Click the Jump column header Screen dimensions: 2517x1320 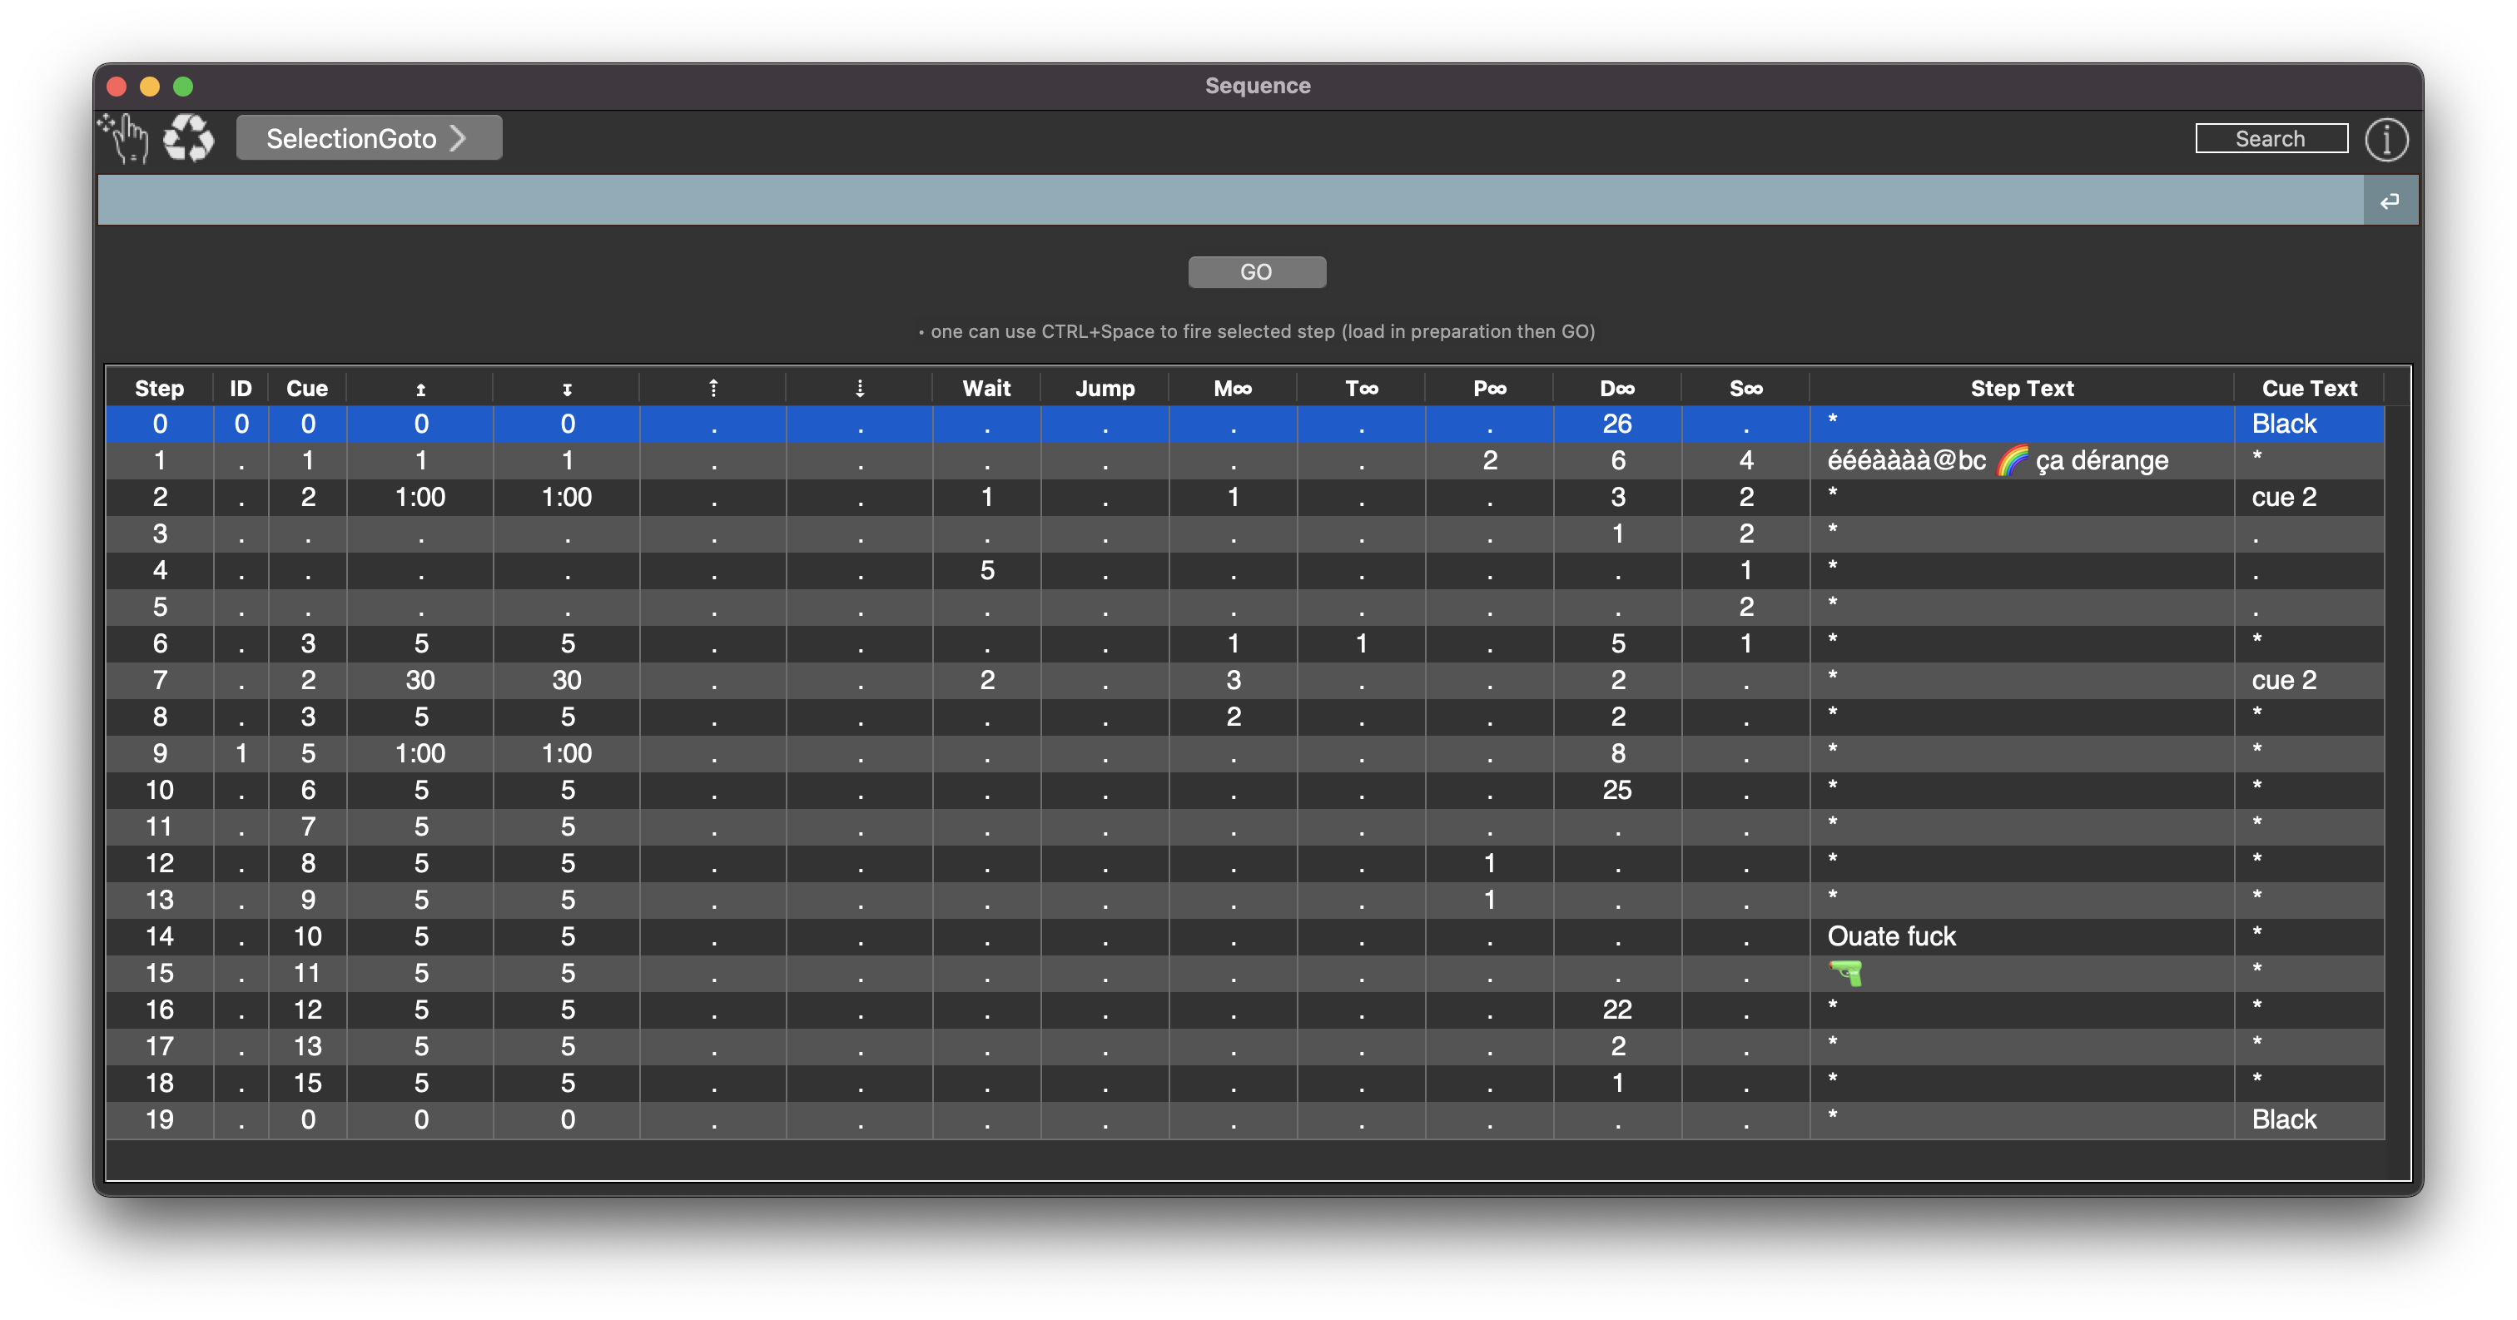(1105, 389)
